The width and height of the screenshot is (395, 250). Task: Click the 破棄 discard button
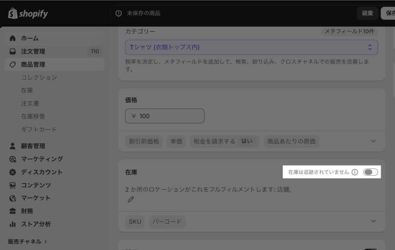pos(367,14)
